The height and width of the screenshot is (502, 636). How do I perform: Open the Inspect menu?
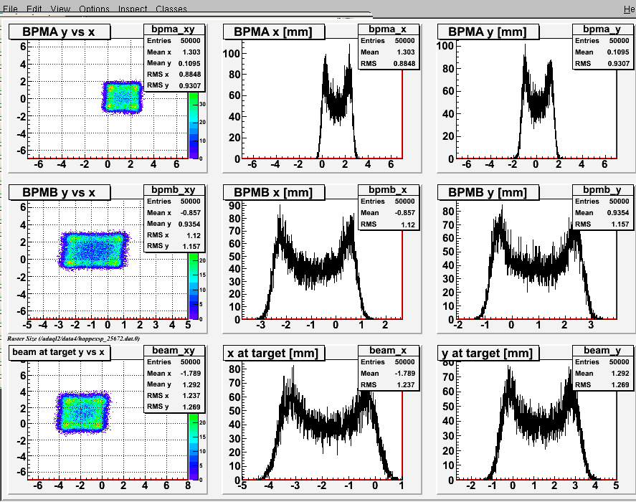point(133,9)
